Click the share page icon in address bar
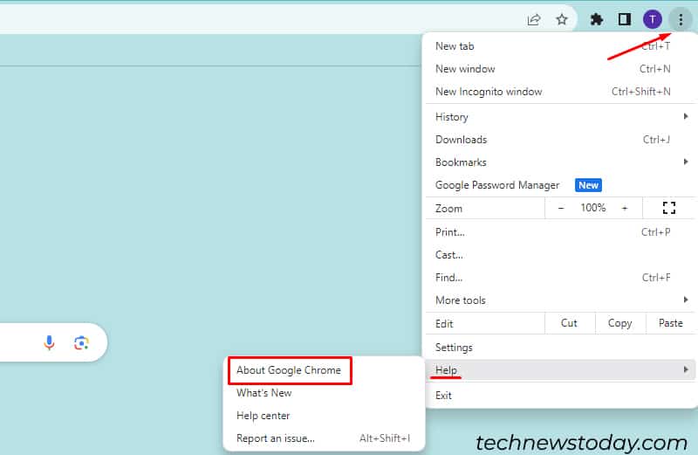This screenshot has width=698, height=455. (534, 19)
